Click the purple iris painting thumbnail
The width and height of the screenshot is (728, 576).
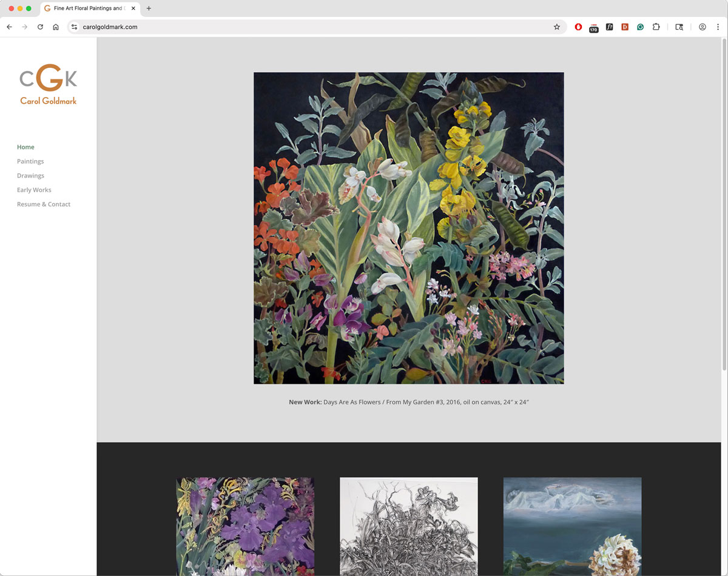click(245, 526)
